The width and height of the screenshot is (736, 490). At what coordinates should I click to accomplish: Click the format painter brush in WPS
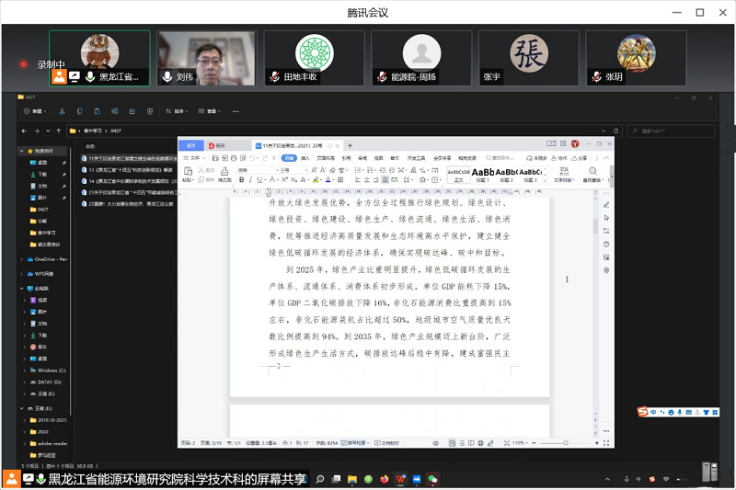click(x=224, y=172)
